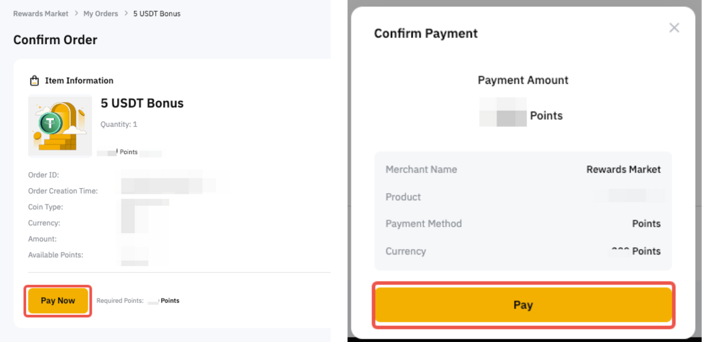Click the Required Points text
The image size is (702, 342).
pyautogui.click(x=120, y=301)
